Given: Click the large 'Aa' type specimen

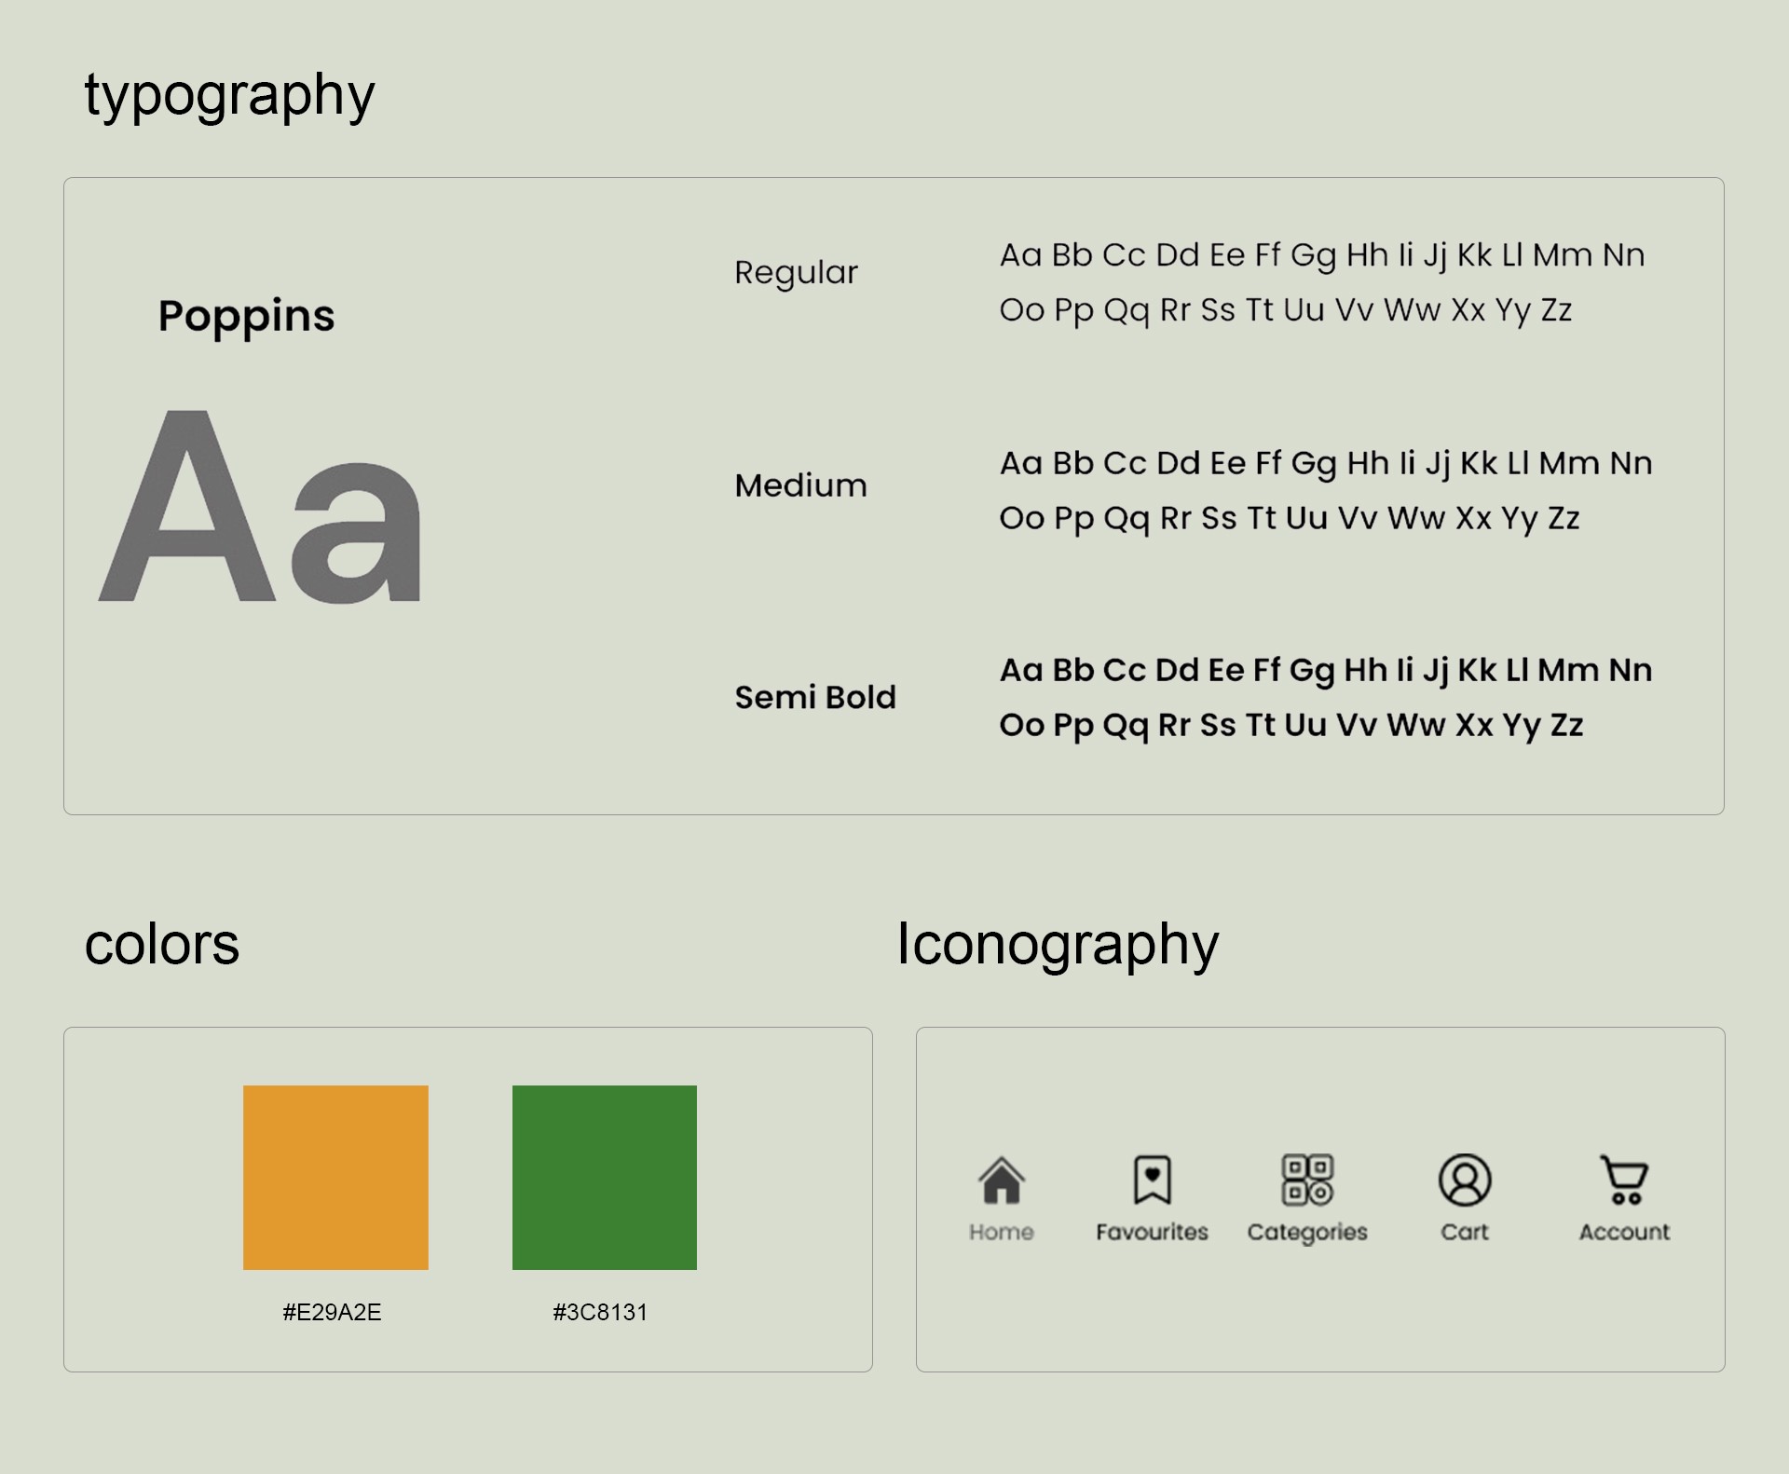Looking at the screenshot, I should [x=261, y=508].
